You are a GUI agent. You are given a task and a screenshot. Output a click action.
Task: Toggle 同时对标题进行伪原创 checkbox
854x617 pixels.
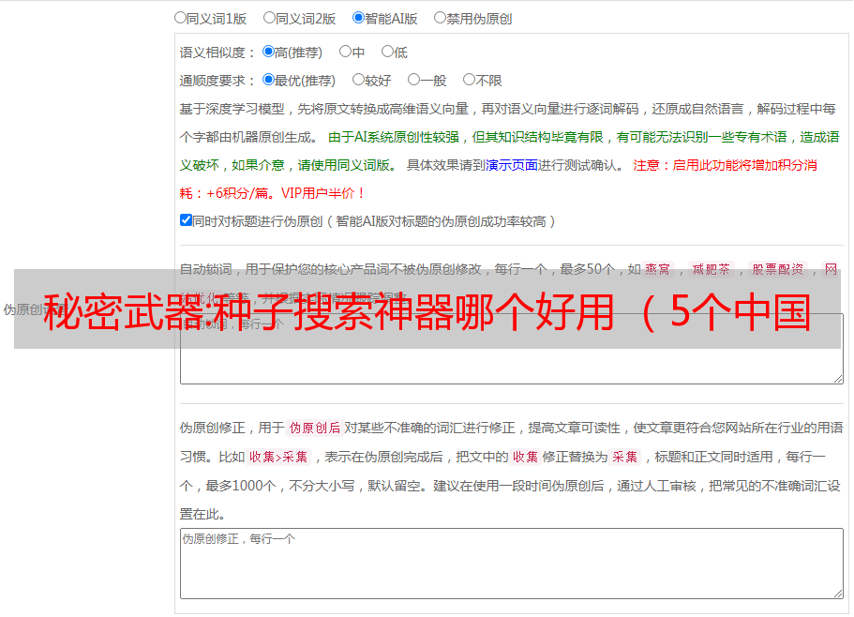[186, 220]
